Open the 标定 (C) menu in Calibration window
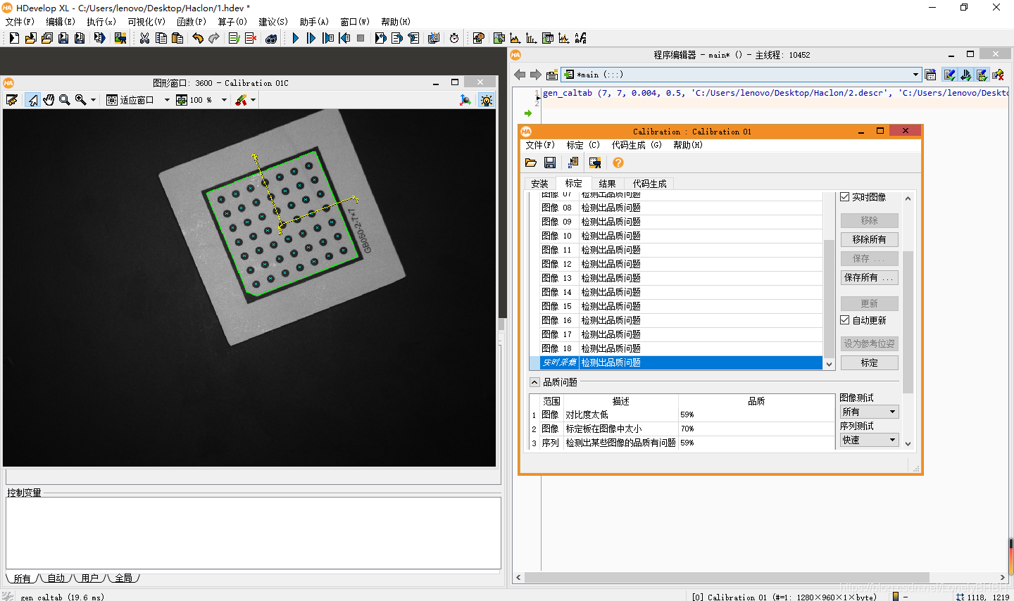The width and height of the screenshot is (1014, 601). tap(583, 145)
